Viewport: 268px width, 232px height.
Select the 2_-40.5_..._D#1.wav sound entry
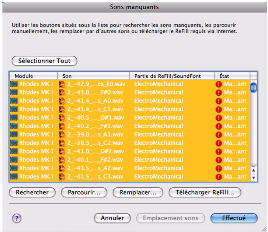click(x=96, y=118)
